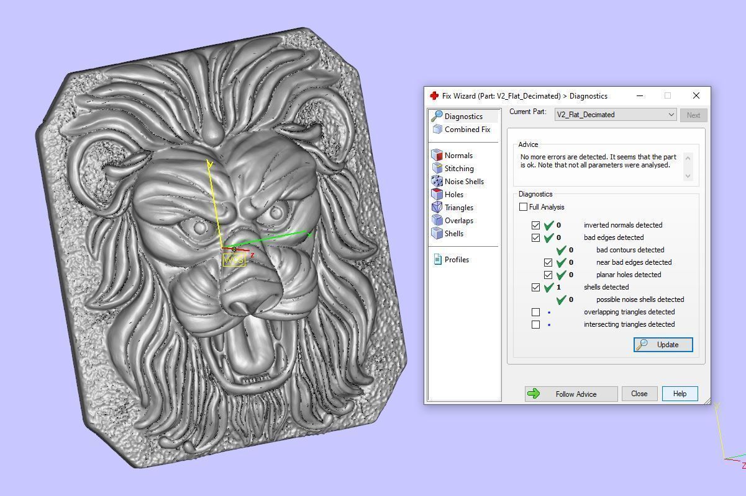
Task: Go to the Shells step
Action: (454, 233)
